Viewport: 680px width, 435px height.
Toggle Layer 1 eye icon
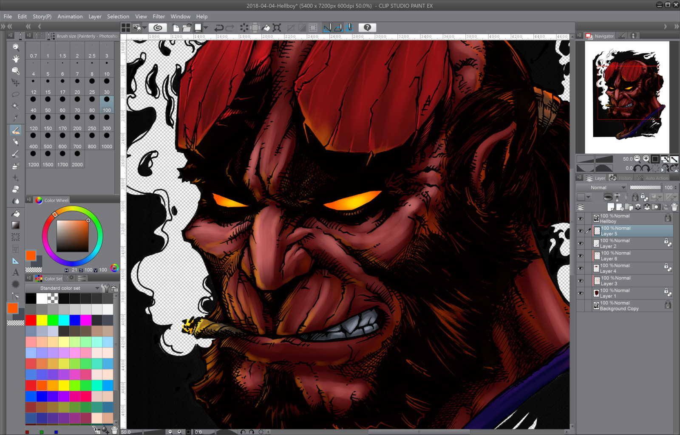[581, 293]
